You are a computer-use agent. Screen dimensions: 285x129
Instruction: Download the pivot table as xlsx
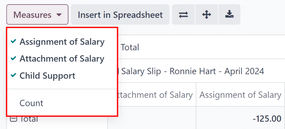point(229,15)
